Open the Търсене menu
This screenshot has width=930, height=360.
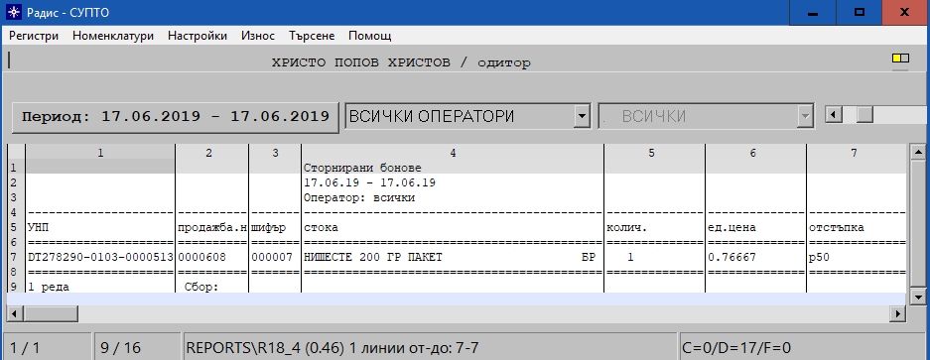coord(312,36)
